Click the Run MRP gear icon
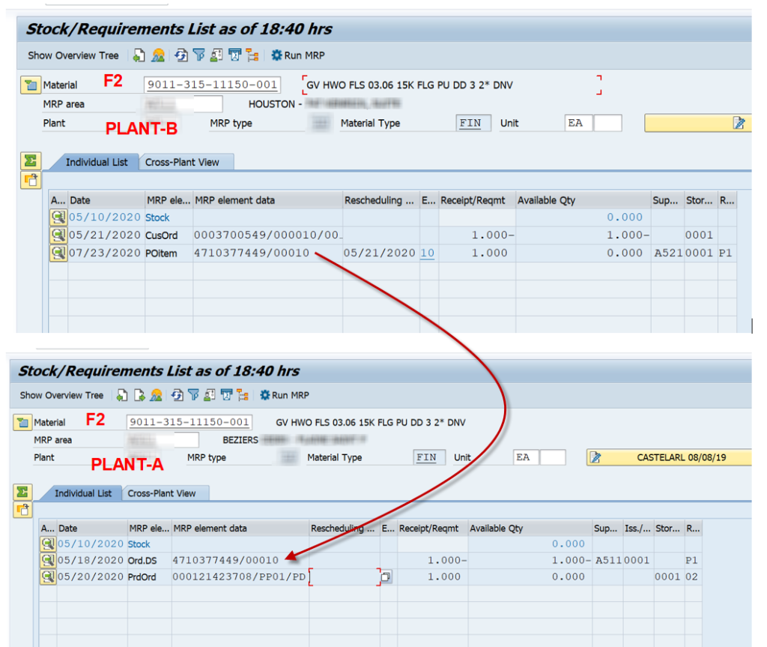Screen dimensions: 767x647 pos(277,55)
